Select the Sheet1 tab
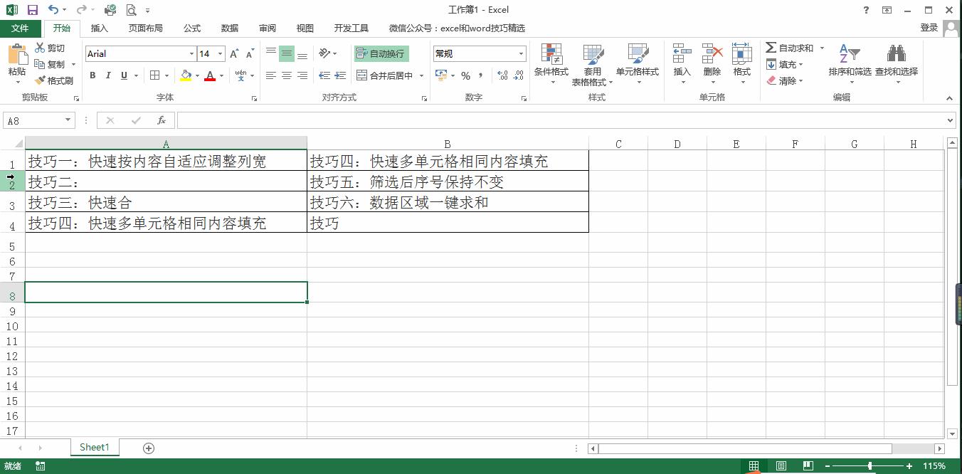 click(x=94, y=447)
